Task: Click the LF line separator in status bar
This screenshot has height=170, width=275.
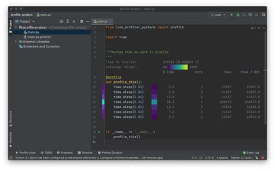Action: (x=201, y=158)
